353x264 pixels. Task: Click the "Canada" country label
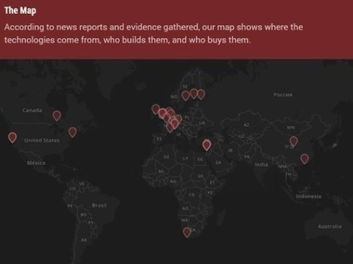[32, 110]
